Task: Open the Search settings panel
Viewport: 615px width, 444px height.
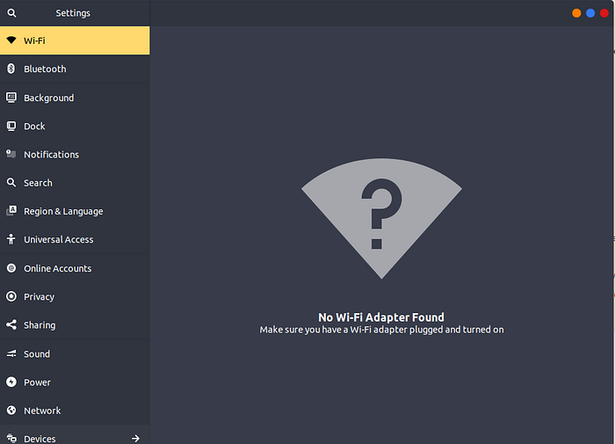Action: coord(38,183)
